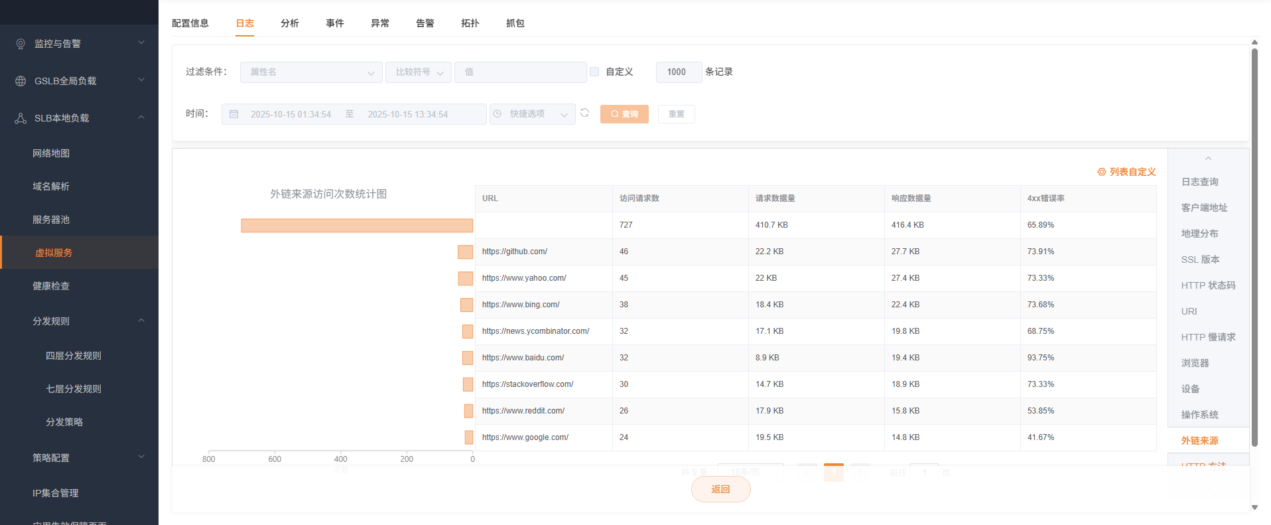Click the clock icon in 快捷选项 selector

[498, 114]
